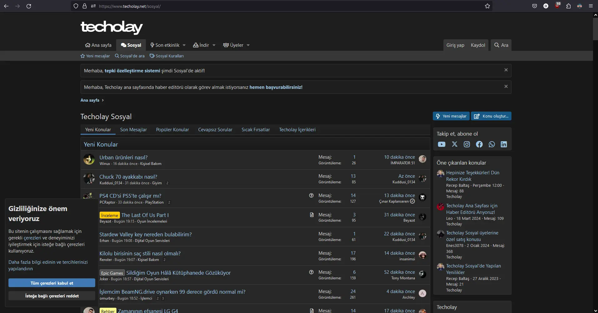Click IMPARATOR 51 last-poster avatar
This screenshot has height=313, width=598.
click(423, 159)
